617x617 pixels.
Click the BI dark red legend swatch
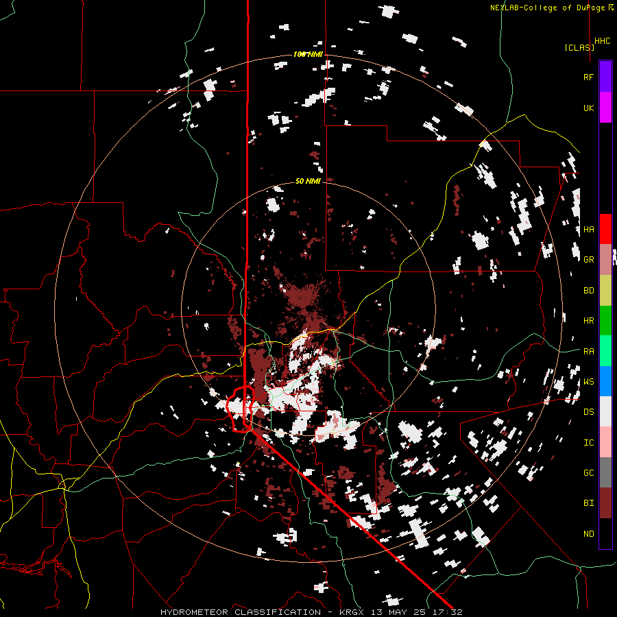(x=605, y=503)
